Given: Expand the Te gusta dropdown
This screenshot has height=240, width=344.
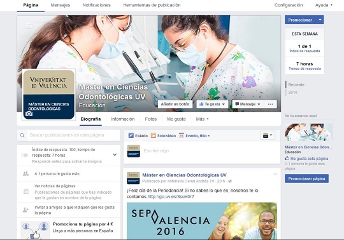Looking at the screenshot, I should pyautogui.click(x=224, y=104).
